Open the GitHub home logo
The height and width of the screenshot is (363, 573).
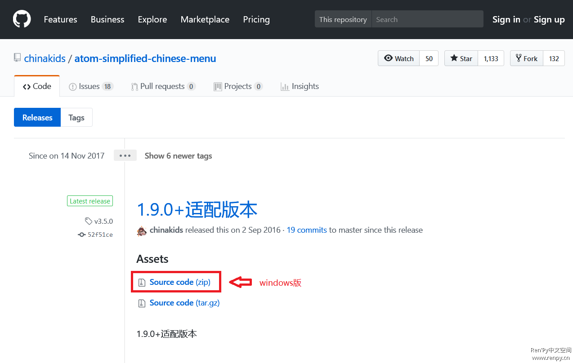[x=22, y=19]
